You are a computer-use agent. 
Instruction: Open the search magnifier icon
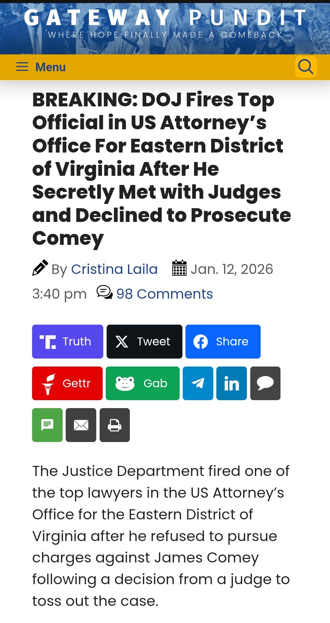coord(306,67)
